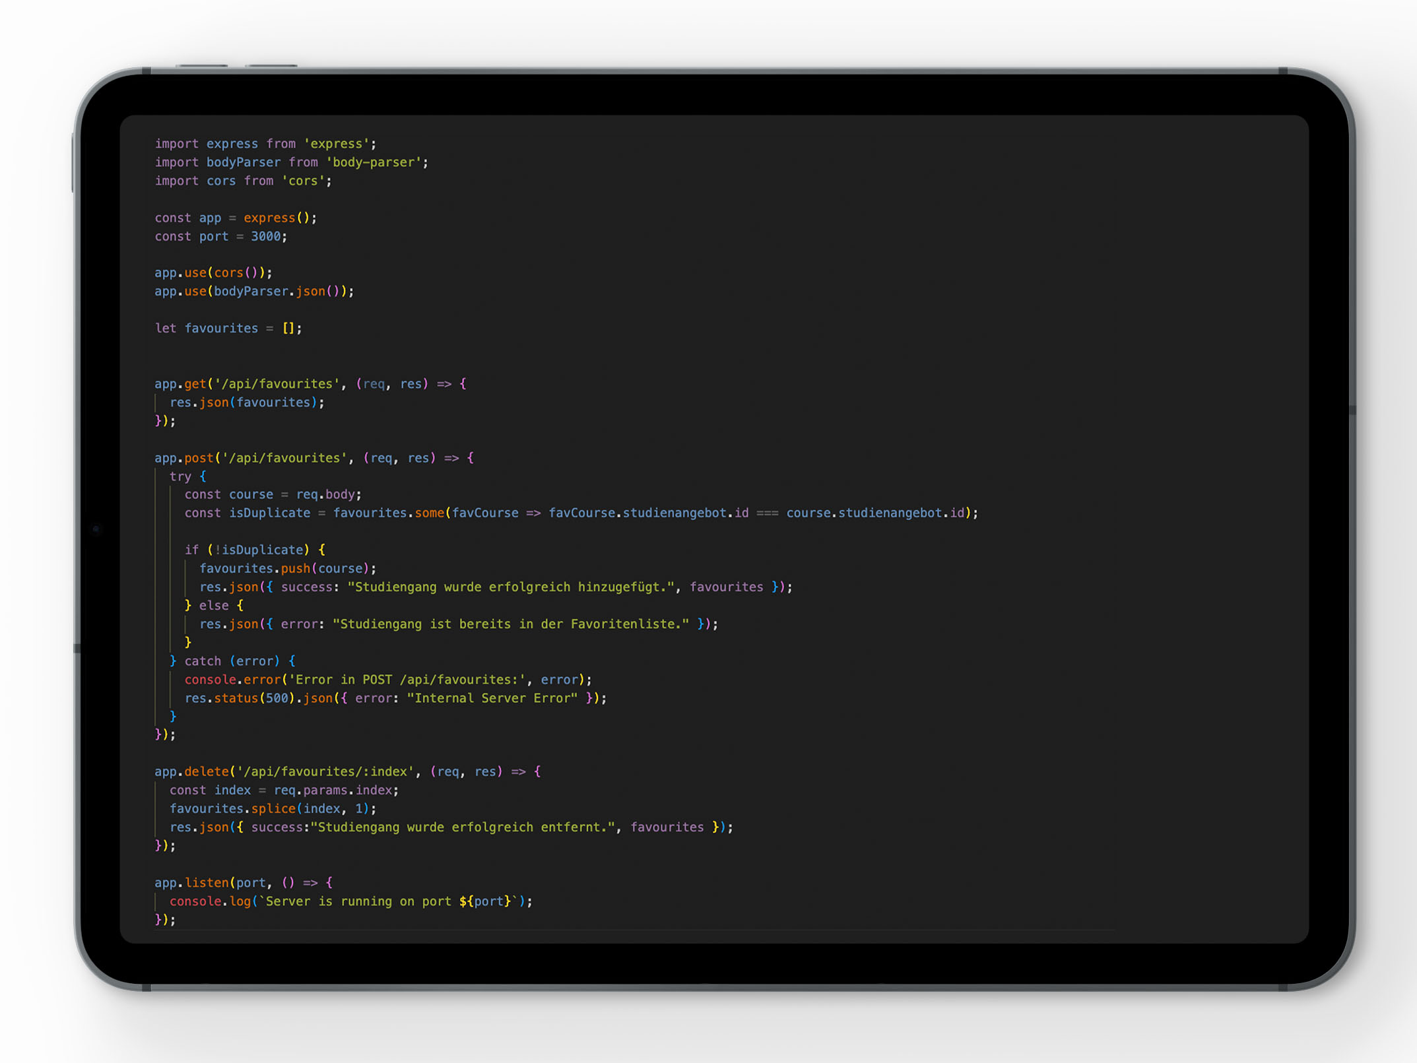Click the 'body-parser' module string

coord(374,162)
